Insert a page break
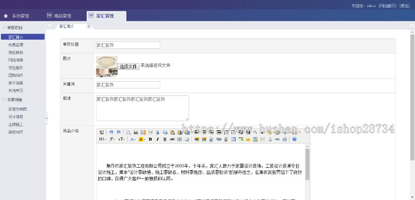Screen dimensions: 415x200 pyautogui.click(x=262, y=140)
